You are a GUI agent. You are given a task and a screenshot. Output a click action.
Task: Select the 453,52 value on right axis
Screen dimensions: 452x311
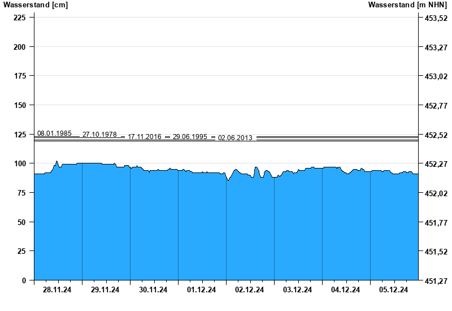[x=436, y=18]
